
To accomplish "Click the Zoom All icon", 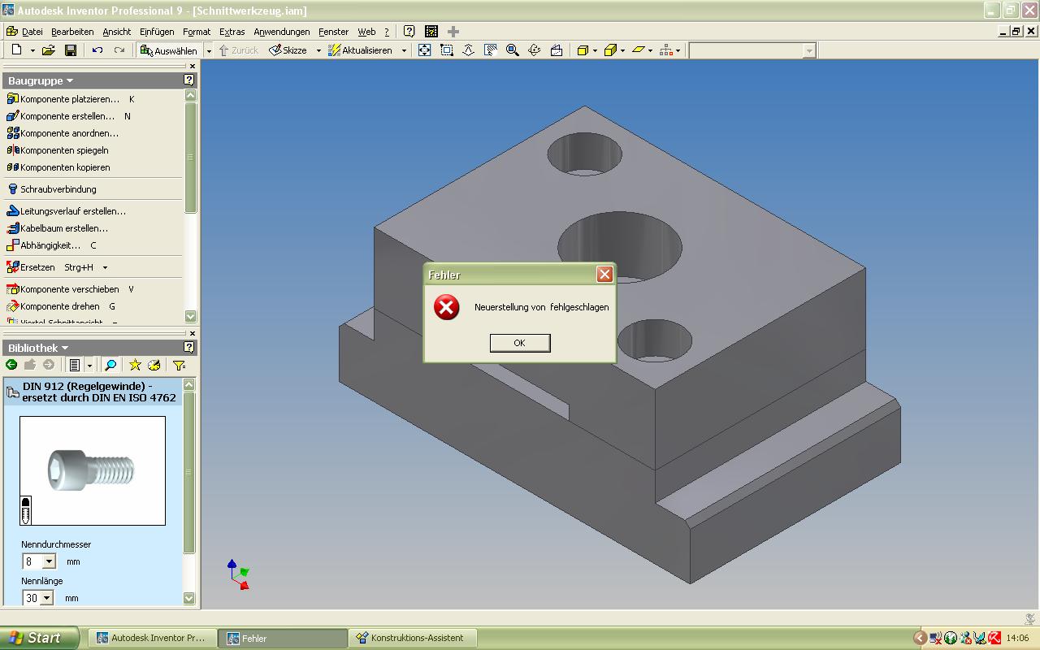I will tap(424, 50).
